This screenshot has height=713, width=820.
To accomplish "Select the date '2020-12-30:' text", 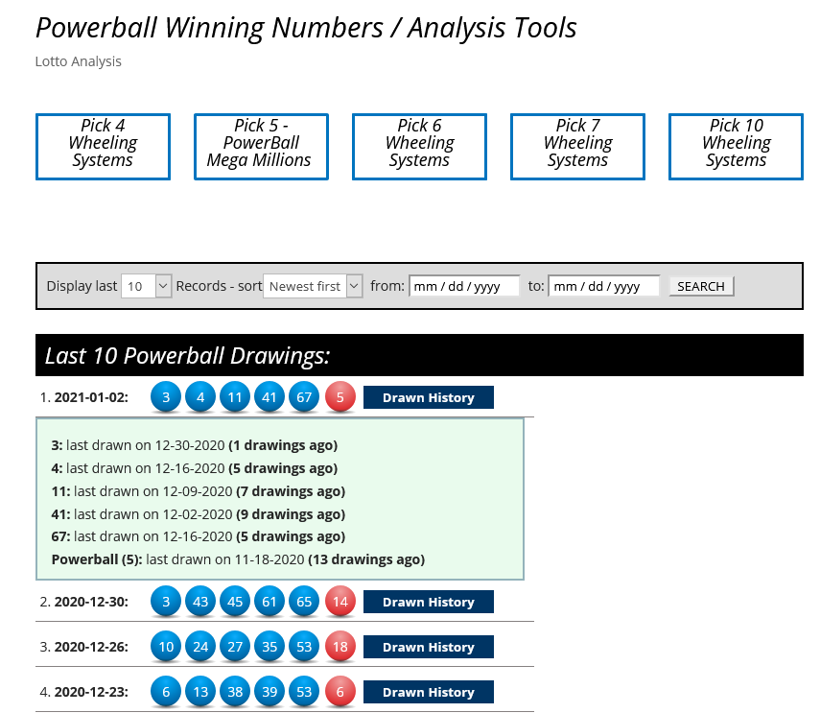I will (x=91, y=602).
